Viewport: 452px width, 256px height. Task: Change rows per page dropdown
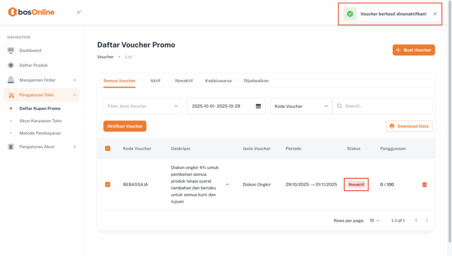tap(375, 220)
